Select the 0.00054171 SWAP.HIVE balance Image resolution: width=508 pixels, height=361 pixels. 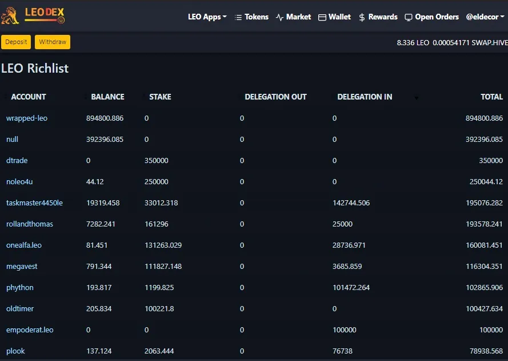coord(470,42)
